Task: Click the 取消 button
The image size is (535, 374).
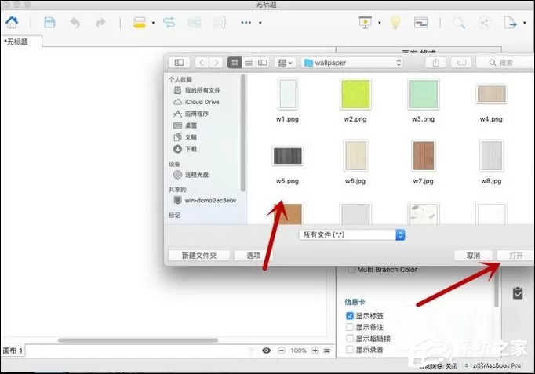Action: [473, 256]
